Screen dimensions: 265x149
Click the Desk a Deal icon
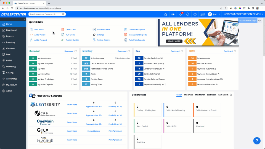[63, 30]
